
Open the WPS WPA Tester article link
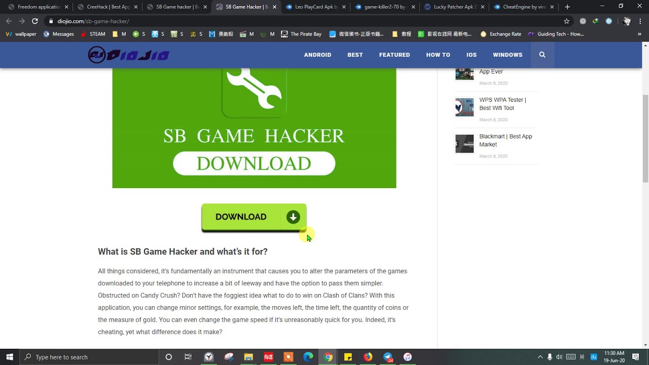(502, 104)
